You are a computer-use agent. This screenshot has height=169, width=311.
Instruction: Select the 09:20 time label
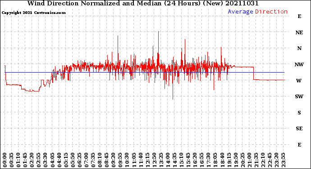pyautogui.click(x=114, y=160)
